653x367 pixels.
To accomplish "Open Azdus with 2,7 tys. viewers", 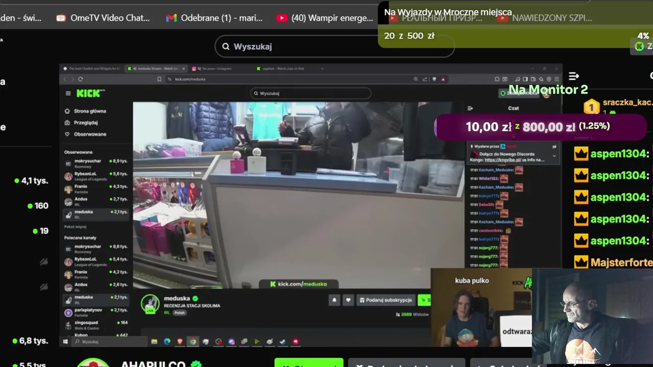I will click(95, 201).
